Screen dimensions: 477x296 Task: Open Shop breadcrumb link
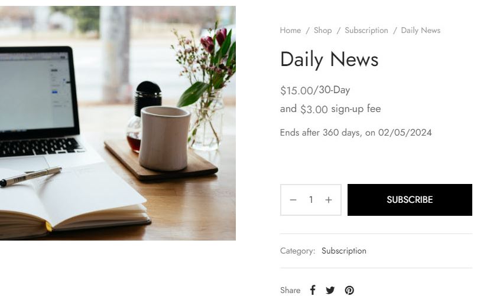(x=323, y=30)
